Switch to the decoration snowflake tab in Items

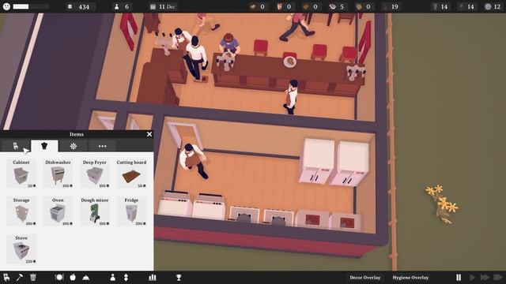tap(74, 146)
